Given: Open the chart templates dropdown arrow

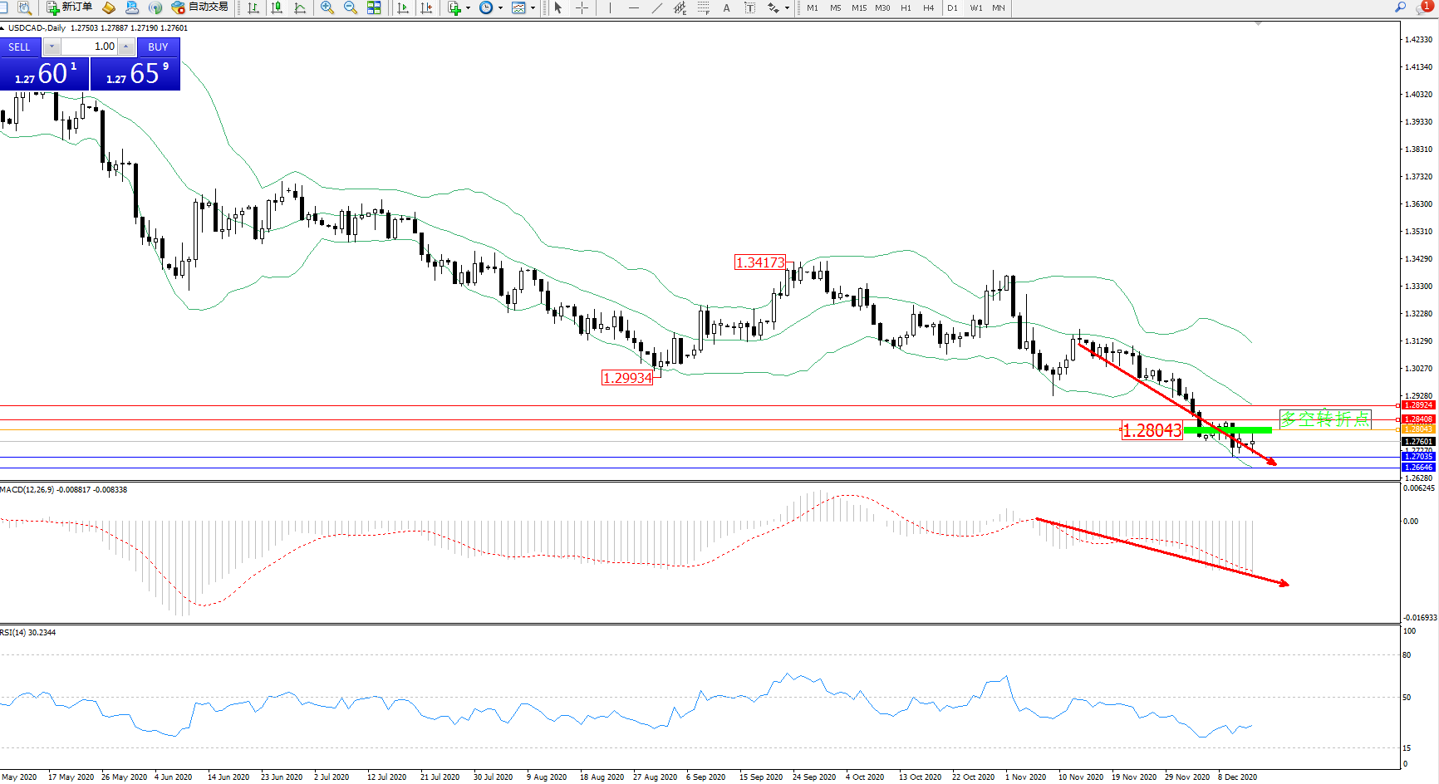Looking at the screenshot, I should click(x=533, y=7).
